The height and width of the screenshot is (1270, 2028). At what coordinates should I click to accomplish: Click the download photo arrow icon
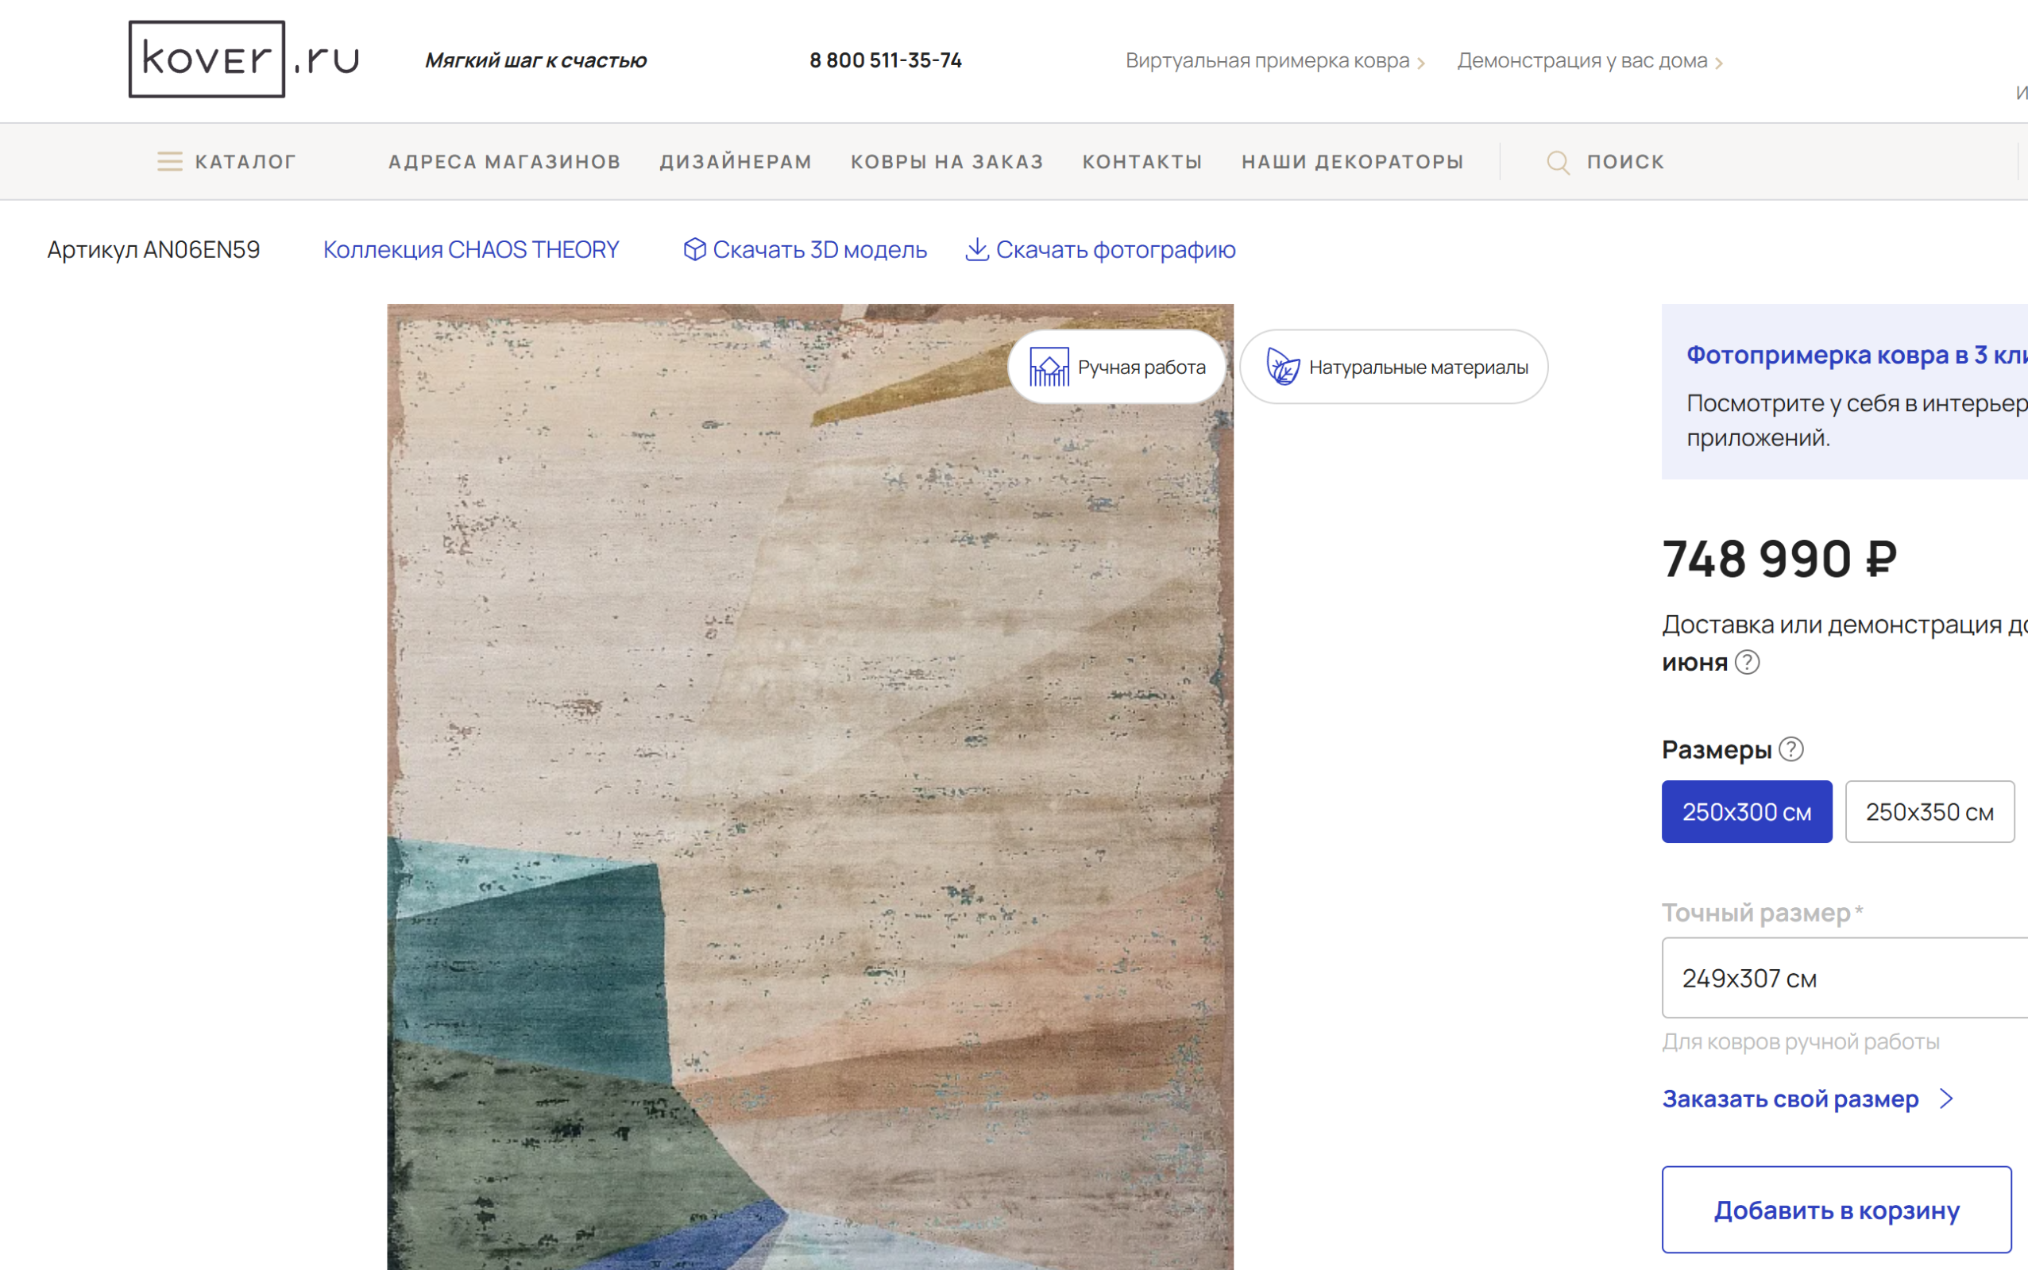[x=975, y=249]
